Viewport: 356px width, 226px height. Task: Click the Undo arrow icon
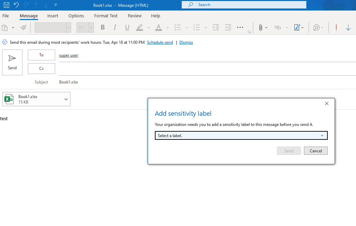pos(16,5)
